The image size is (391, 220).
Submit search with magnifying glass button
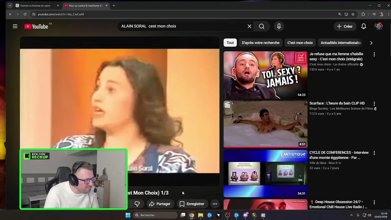tap(262, 26)
